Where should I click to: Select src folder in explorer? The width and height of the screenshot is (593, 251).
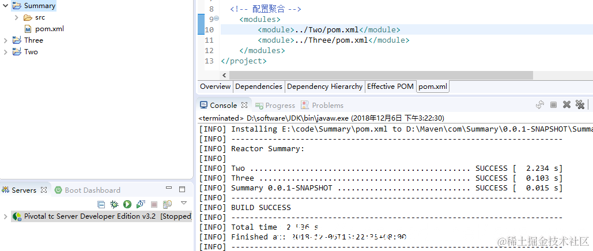(40, 17)
